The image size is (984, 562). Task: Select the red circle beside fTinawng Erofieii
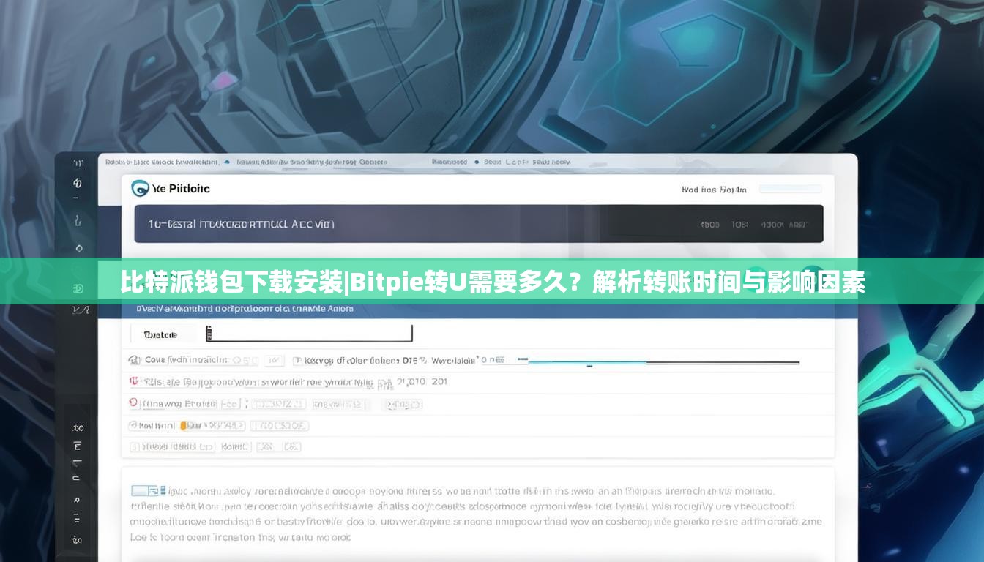[x=133, y=402]
